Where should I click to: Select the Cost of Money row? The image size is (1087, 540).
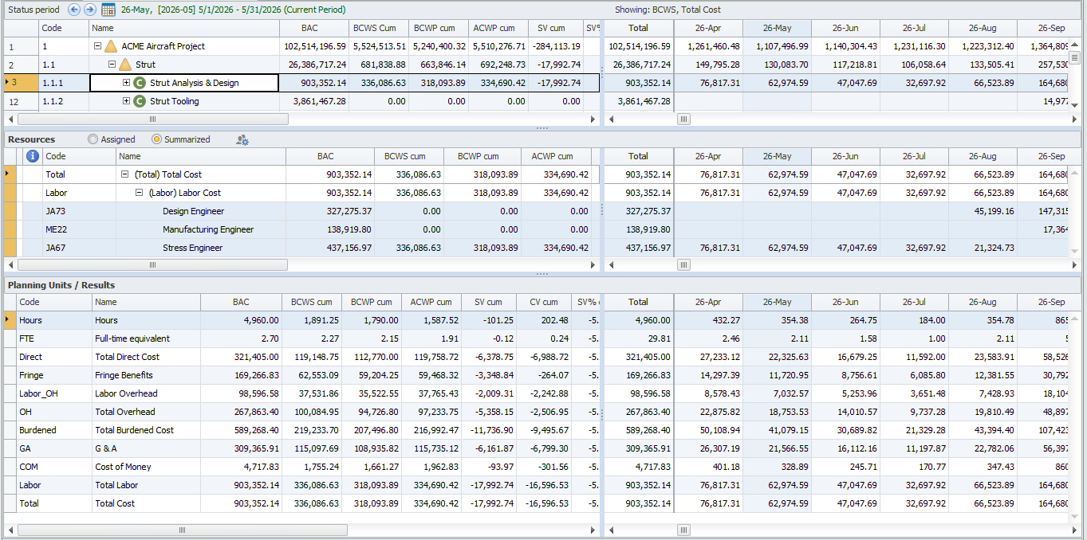pyautogui.click(x=301, y=467)
